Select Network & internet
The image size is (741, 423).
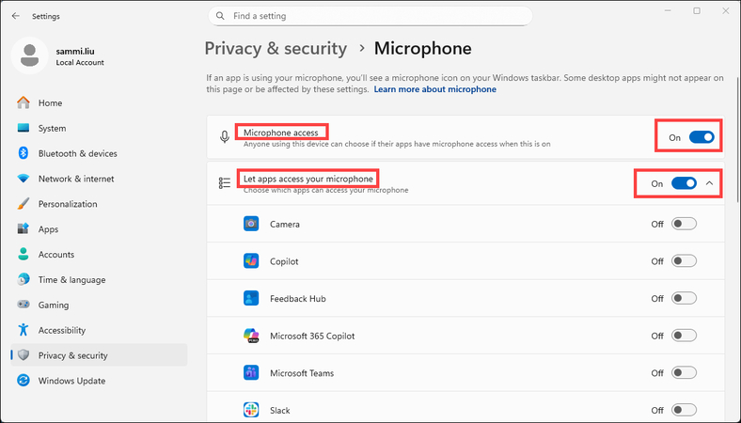(x=99, y=179)
